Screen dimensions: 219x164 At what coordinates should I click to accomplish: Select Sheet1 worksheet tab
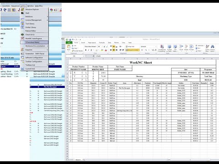78,160
